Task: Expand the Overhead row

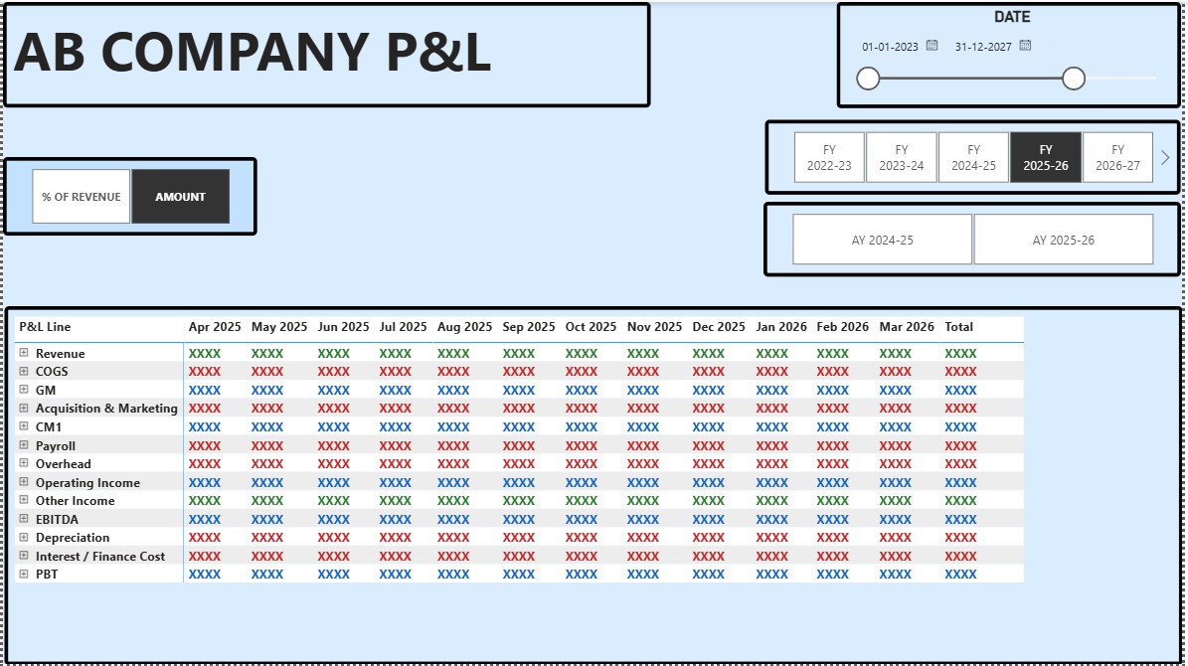Action: pos(24,463)
